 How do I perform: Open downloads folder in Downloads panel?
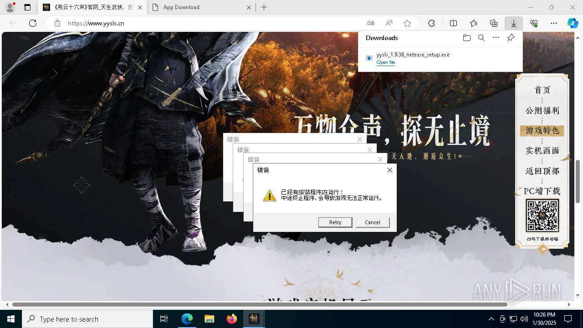pos(466,38)
